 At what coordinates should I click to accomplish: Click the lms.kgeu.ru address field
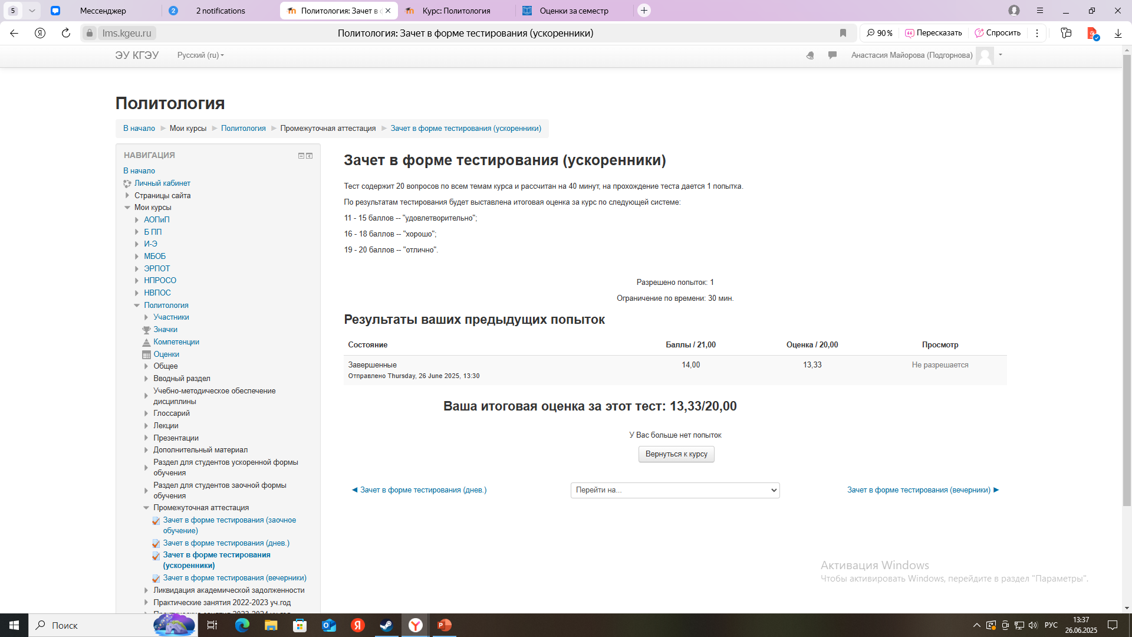pyautogui.click(x=127, y=33)
